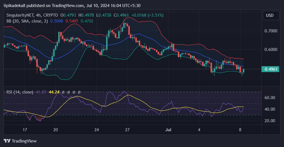Click the yellow RSI value 44.24
Screen dimensions: 284x147
(55, 92)
